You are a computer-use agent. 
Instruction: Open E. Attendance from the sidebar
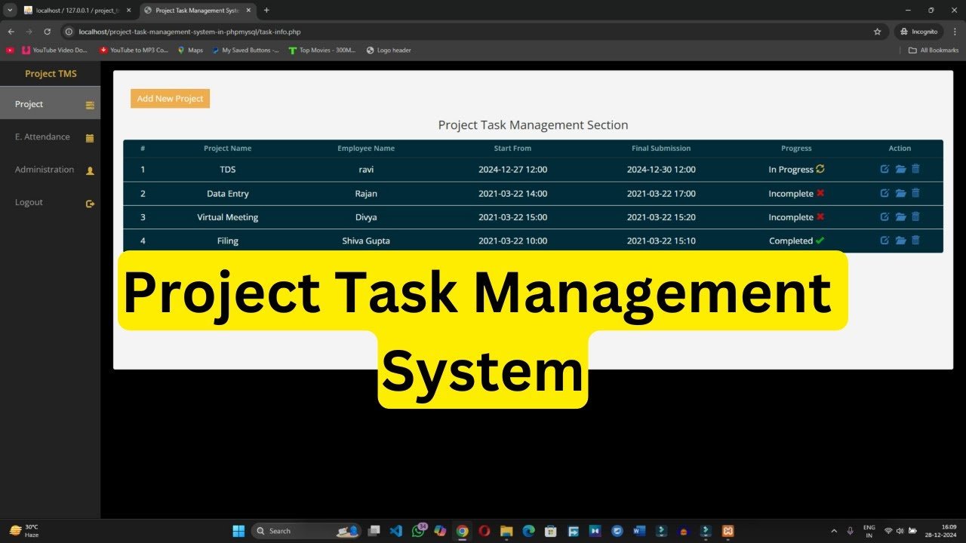pyautogui.click(x=42, y=137)
